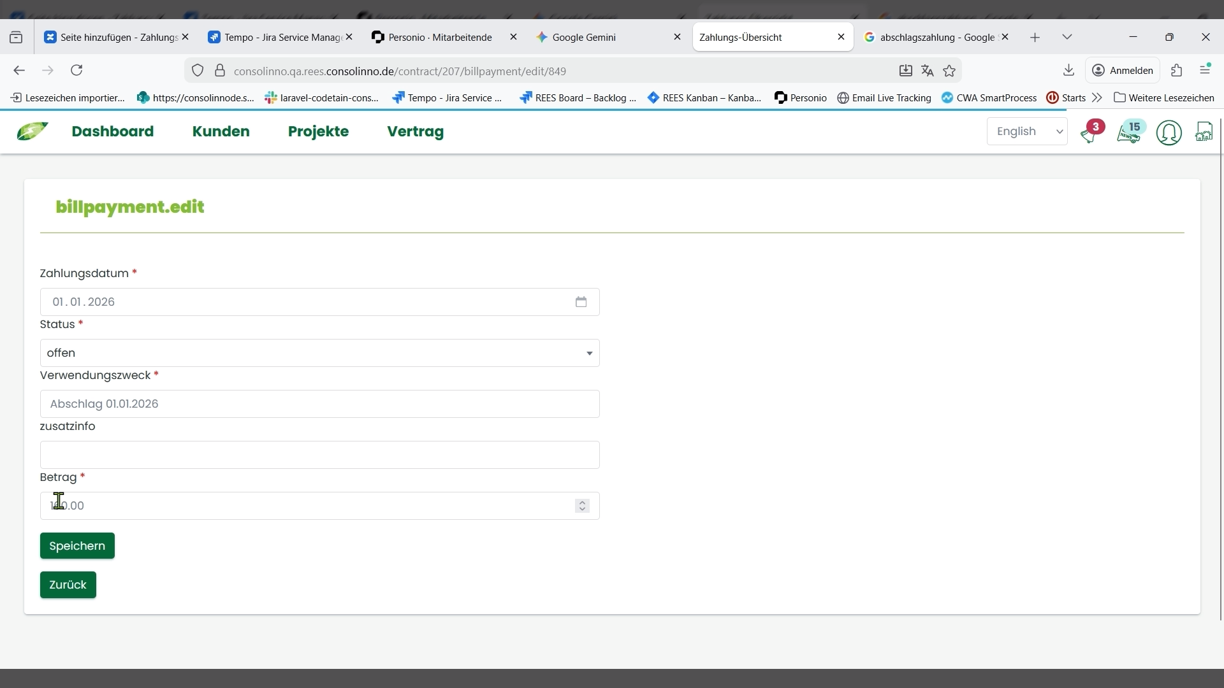Viewport: 1224px width, 688px height.
Task: Click the site security padlock icon
Action: click(220, 71)
